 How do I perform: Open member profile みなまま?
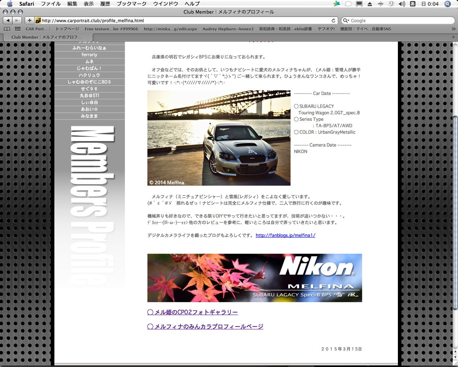click(x=89, y=116)
